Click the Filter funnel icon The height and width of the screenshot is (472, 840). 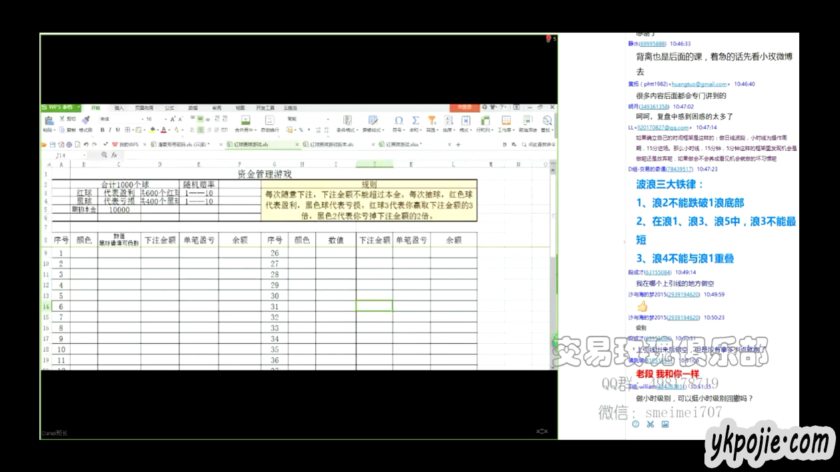tap(432, 120)
